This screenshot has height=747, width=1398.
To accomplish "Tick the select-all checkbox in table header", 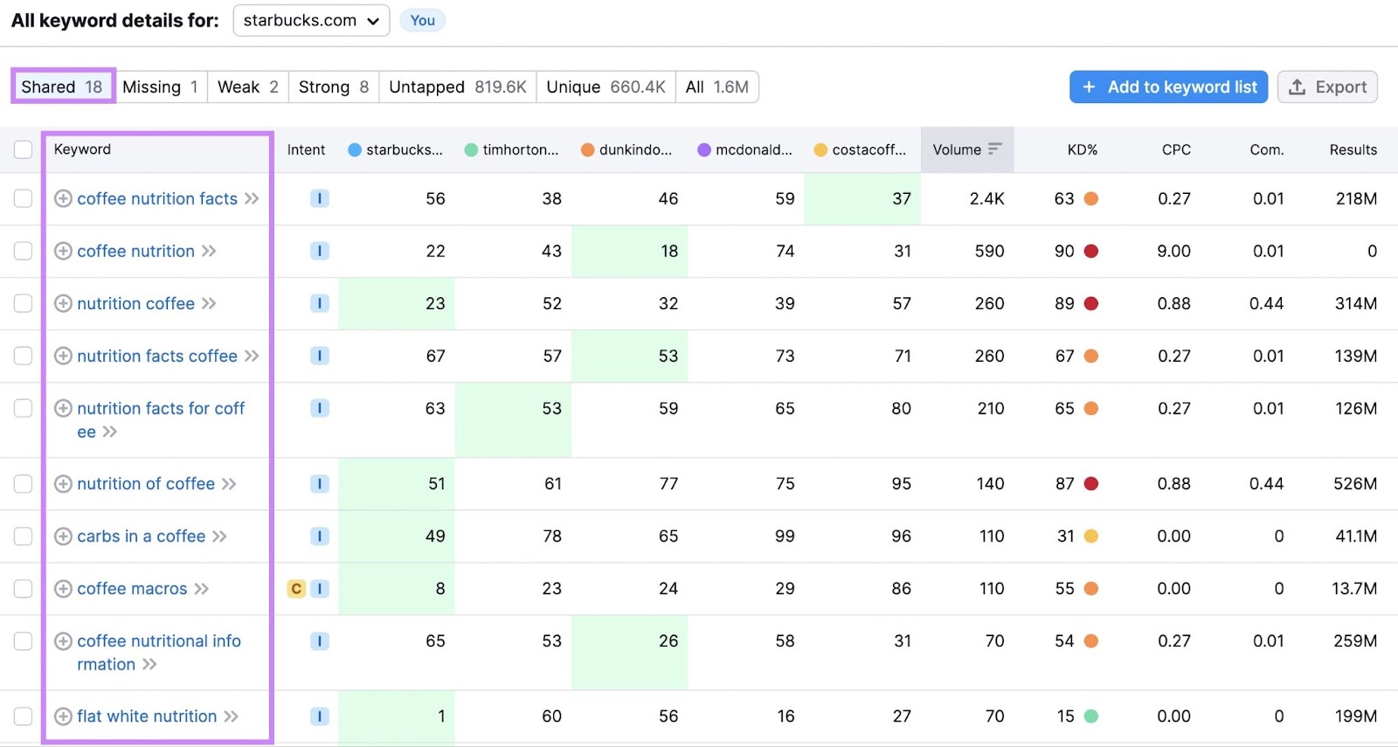I will (x=24, y=149).
